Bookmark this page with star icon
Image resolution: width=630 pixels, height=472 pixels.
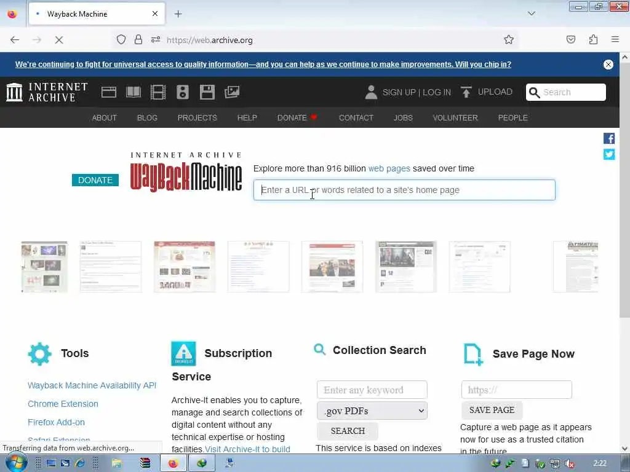tap(508, 40)
